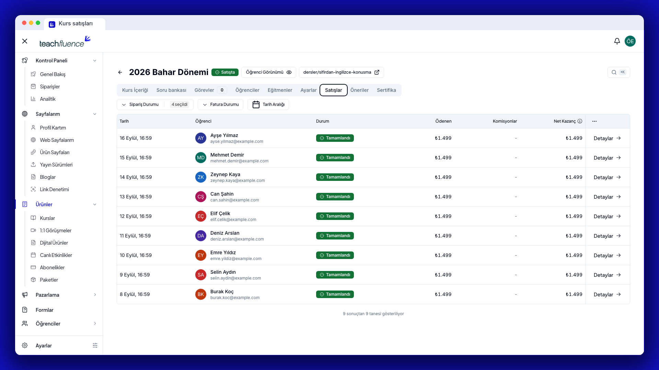Collapse the Ürünler sidebar section

[x=59, y=205]
